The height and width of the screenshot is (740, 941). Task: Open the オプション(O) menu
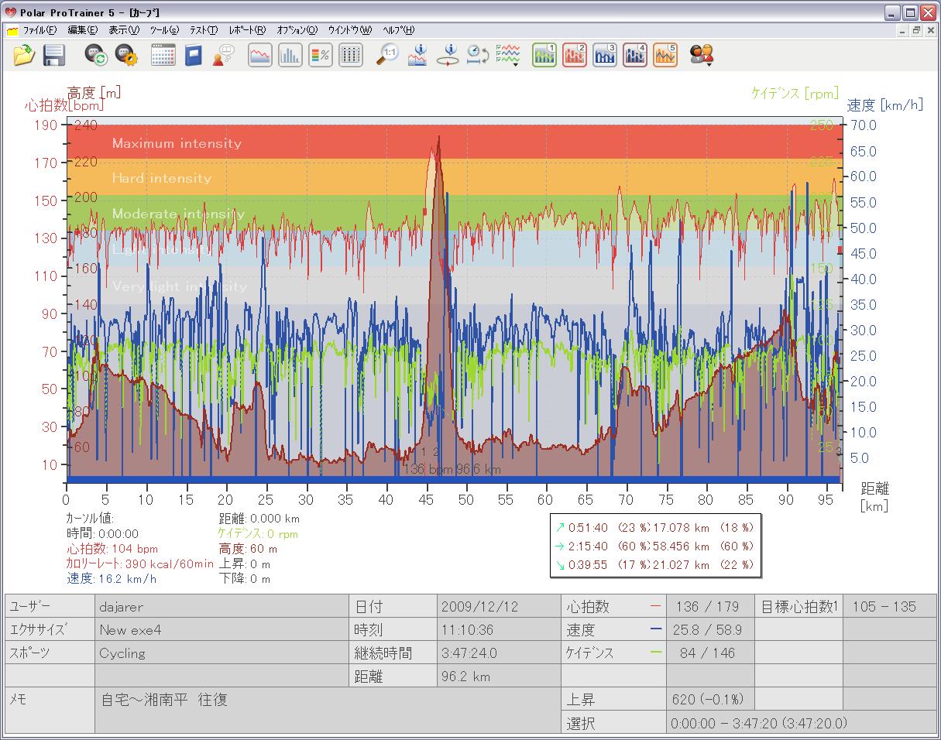coord(297,31)
